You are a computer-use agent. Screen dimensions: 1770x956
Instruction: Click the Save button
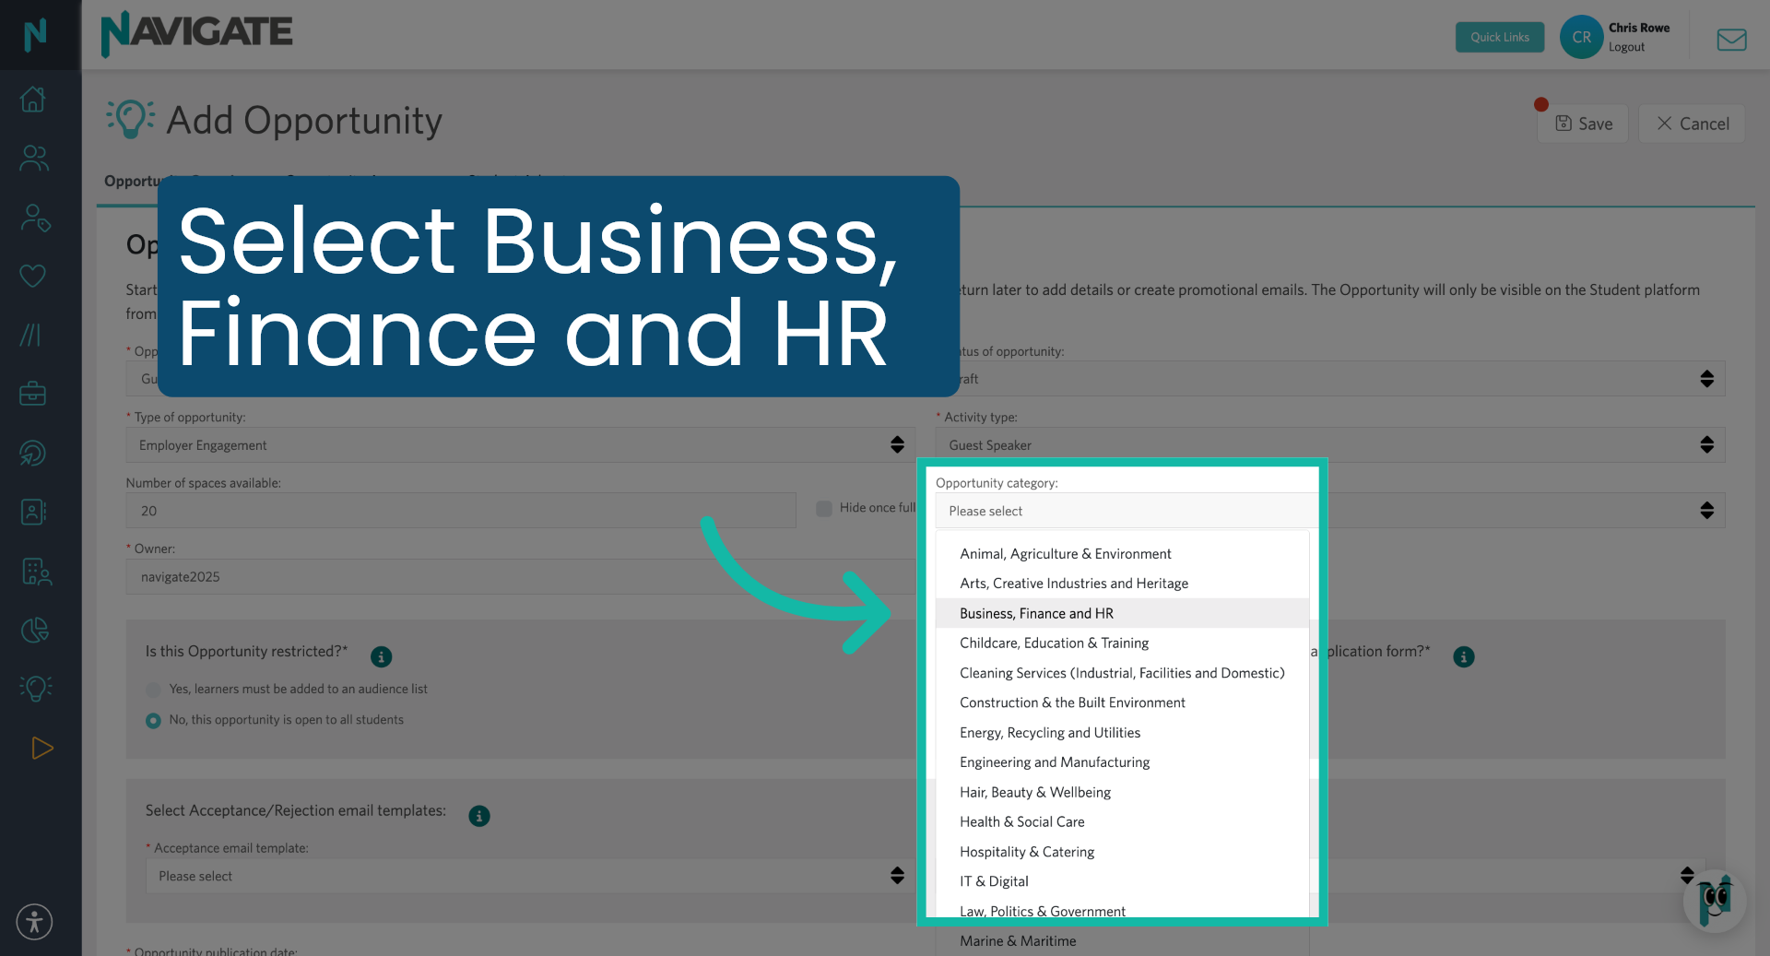click(1583, 124)
